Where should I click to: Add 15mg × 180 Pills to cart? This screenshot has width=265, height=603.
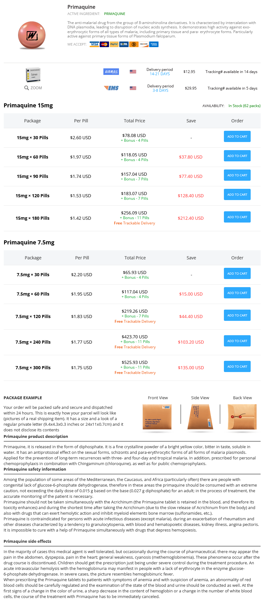click(237, 217)
